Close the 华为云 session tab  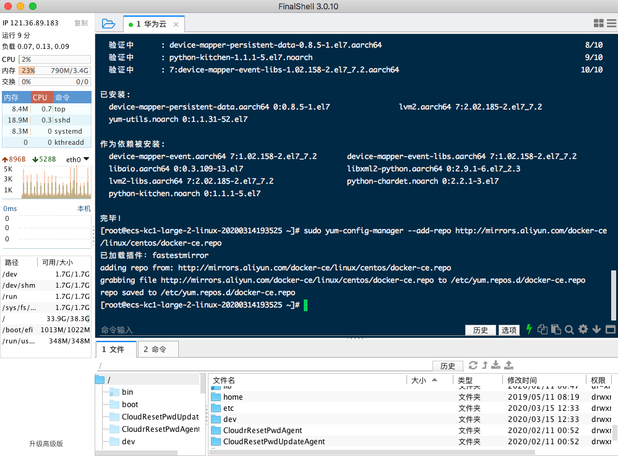point(176,24)
